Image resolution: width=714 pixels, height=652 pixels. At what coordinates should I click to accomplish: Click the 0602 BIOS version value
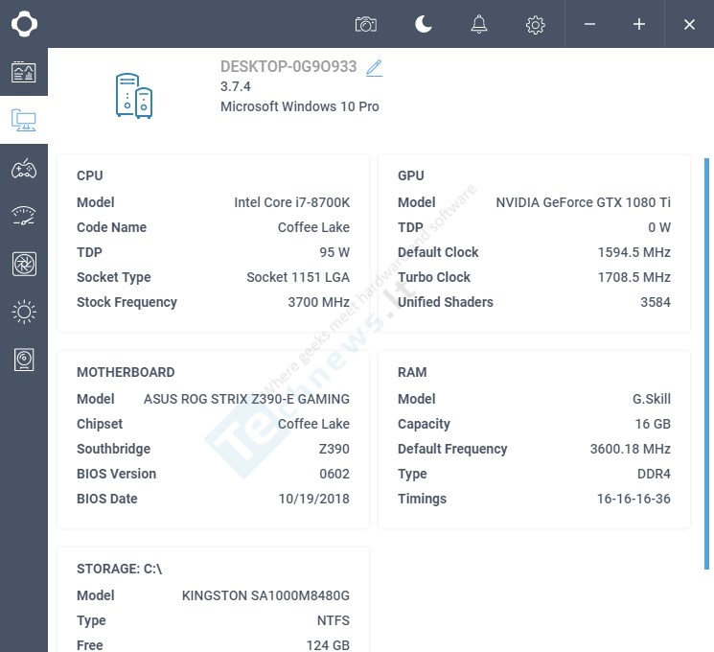tap(334, 474)
